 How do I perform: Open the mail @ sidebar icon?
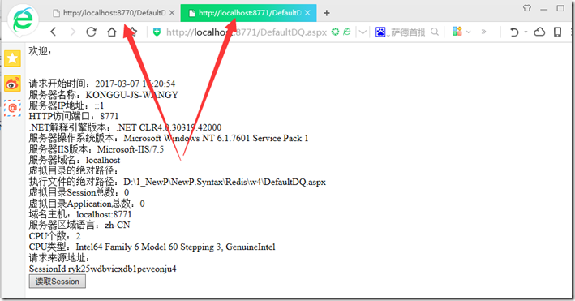(x=12, y=108)
